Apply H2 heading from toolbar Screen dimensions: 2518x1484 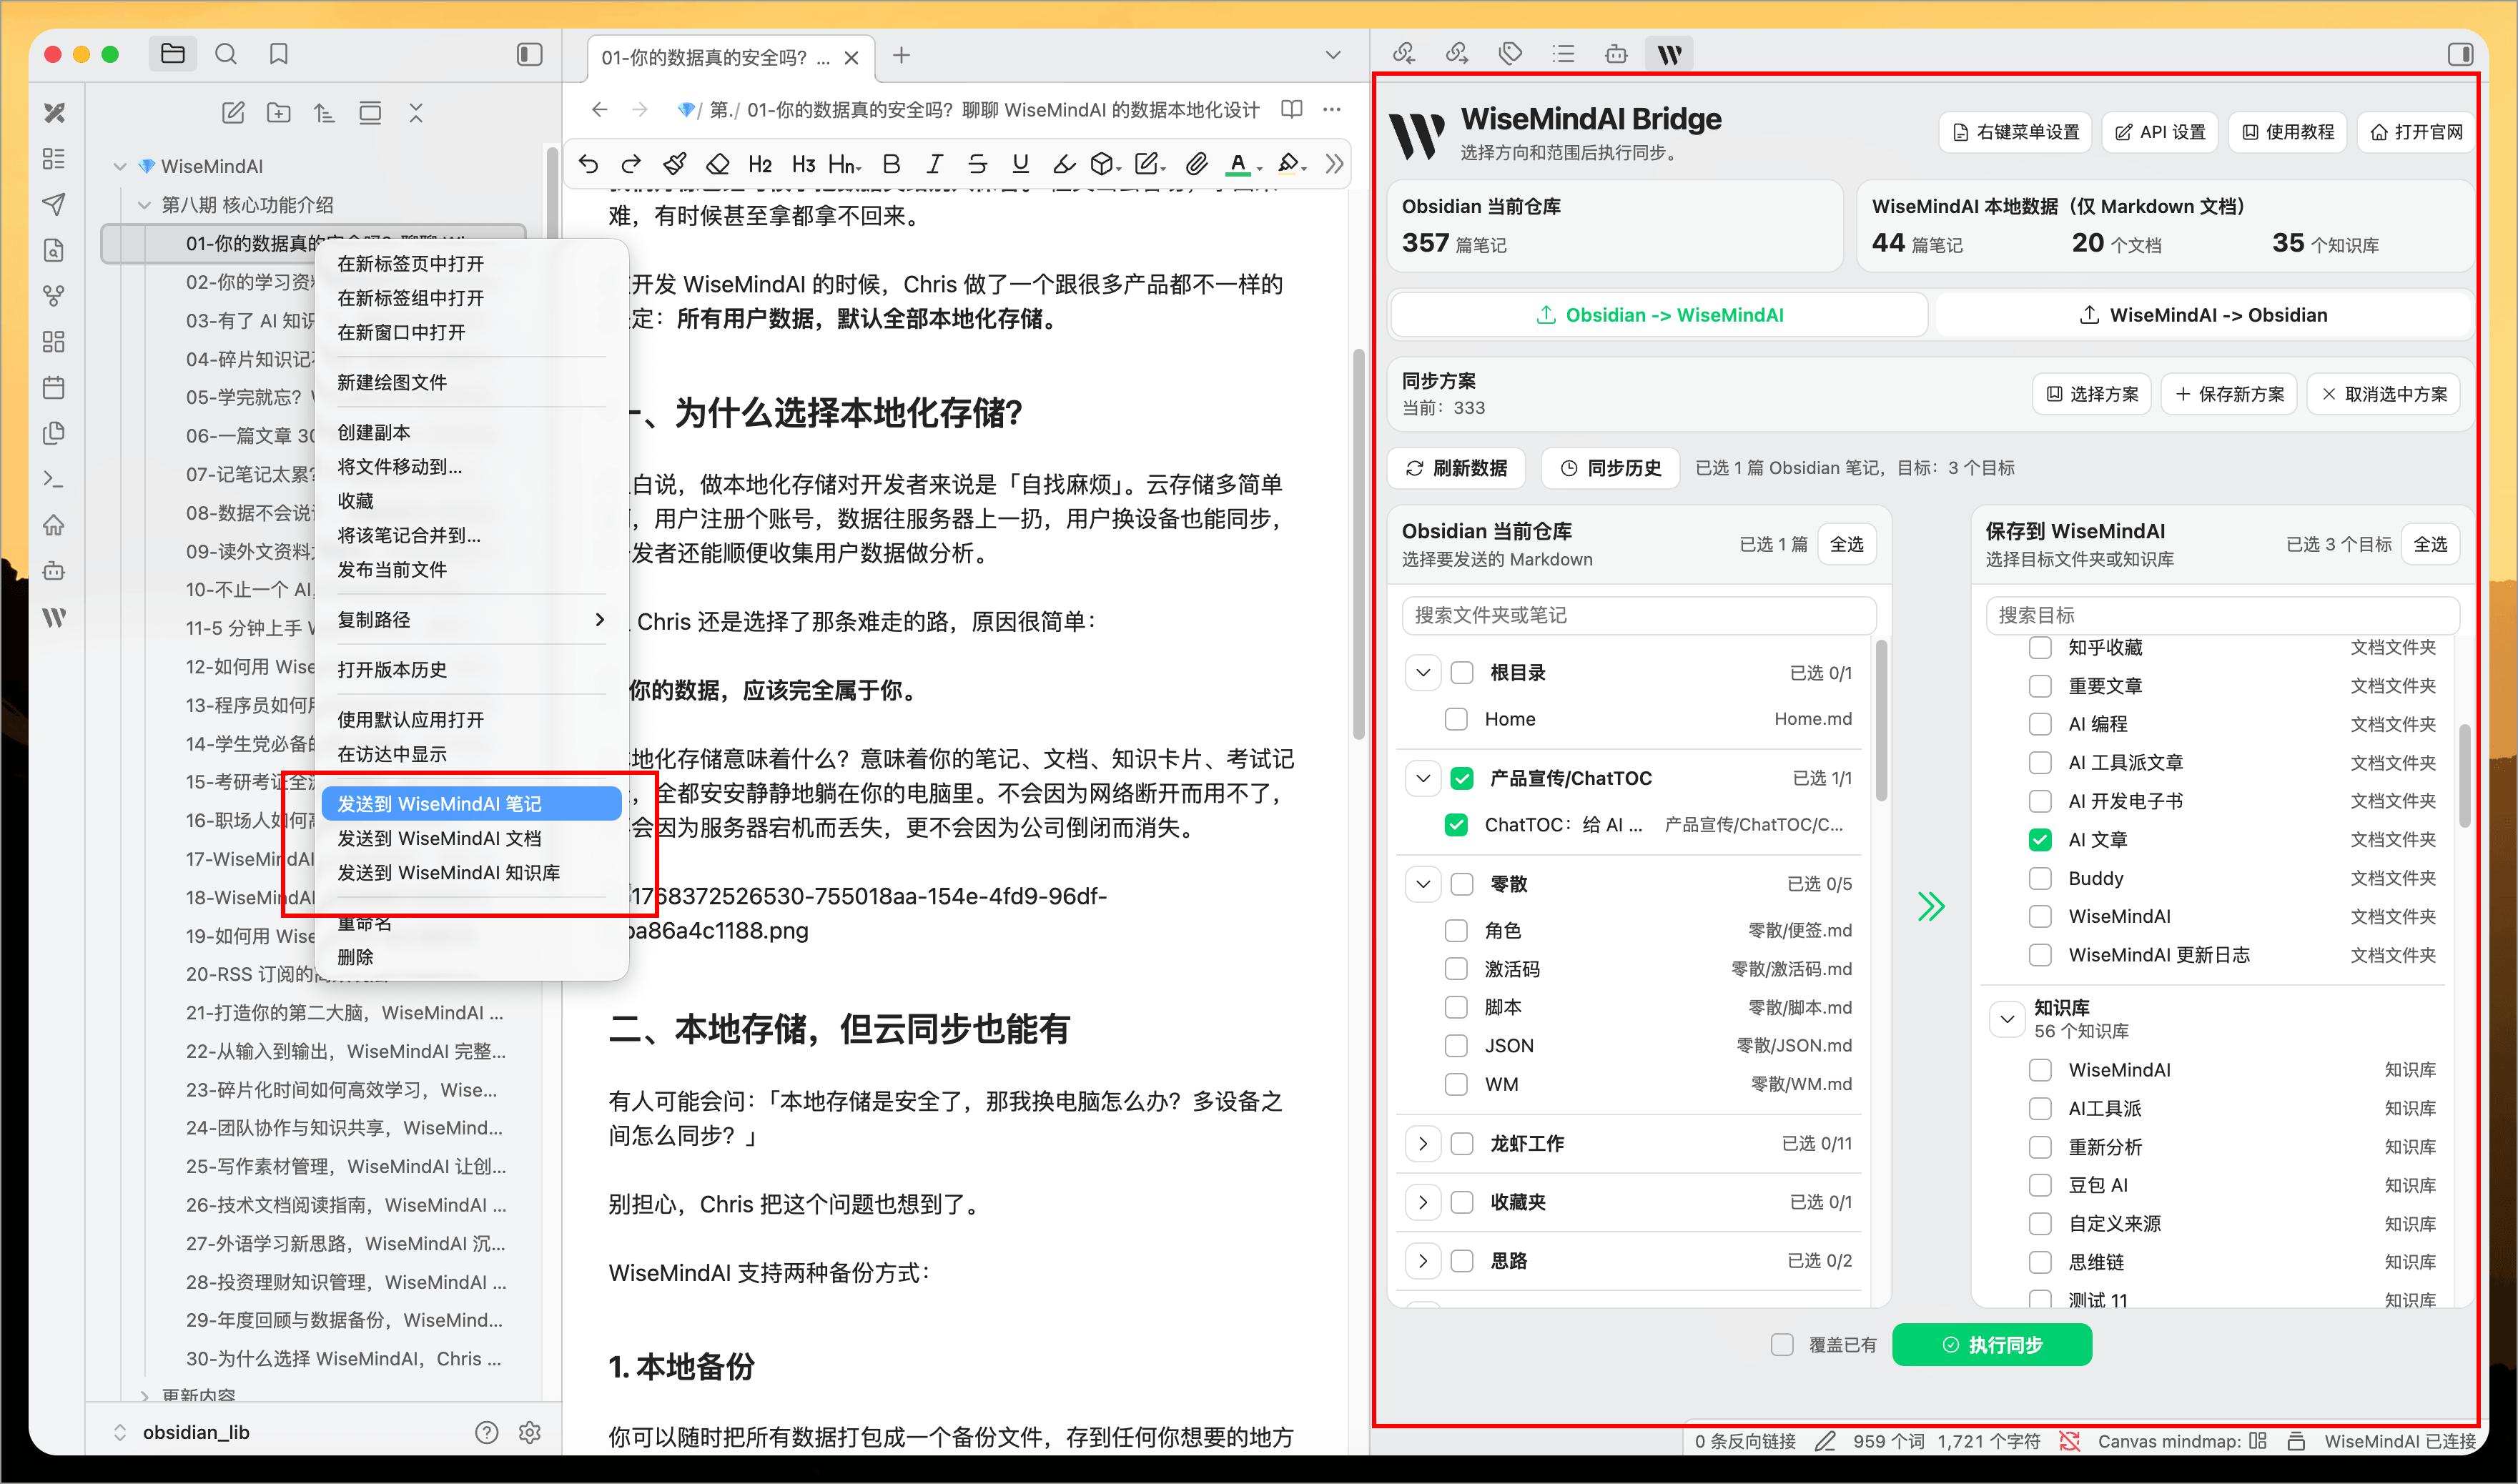coord(760,164)
